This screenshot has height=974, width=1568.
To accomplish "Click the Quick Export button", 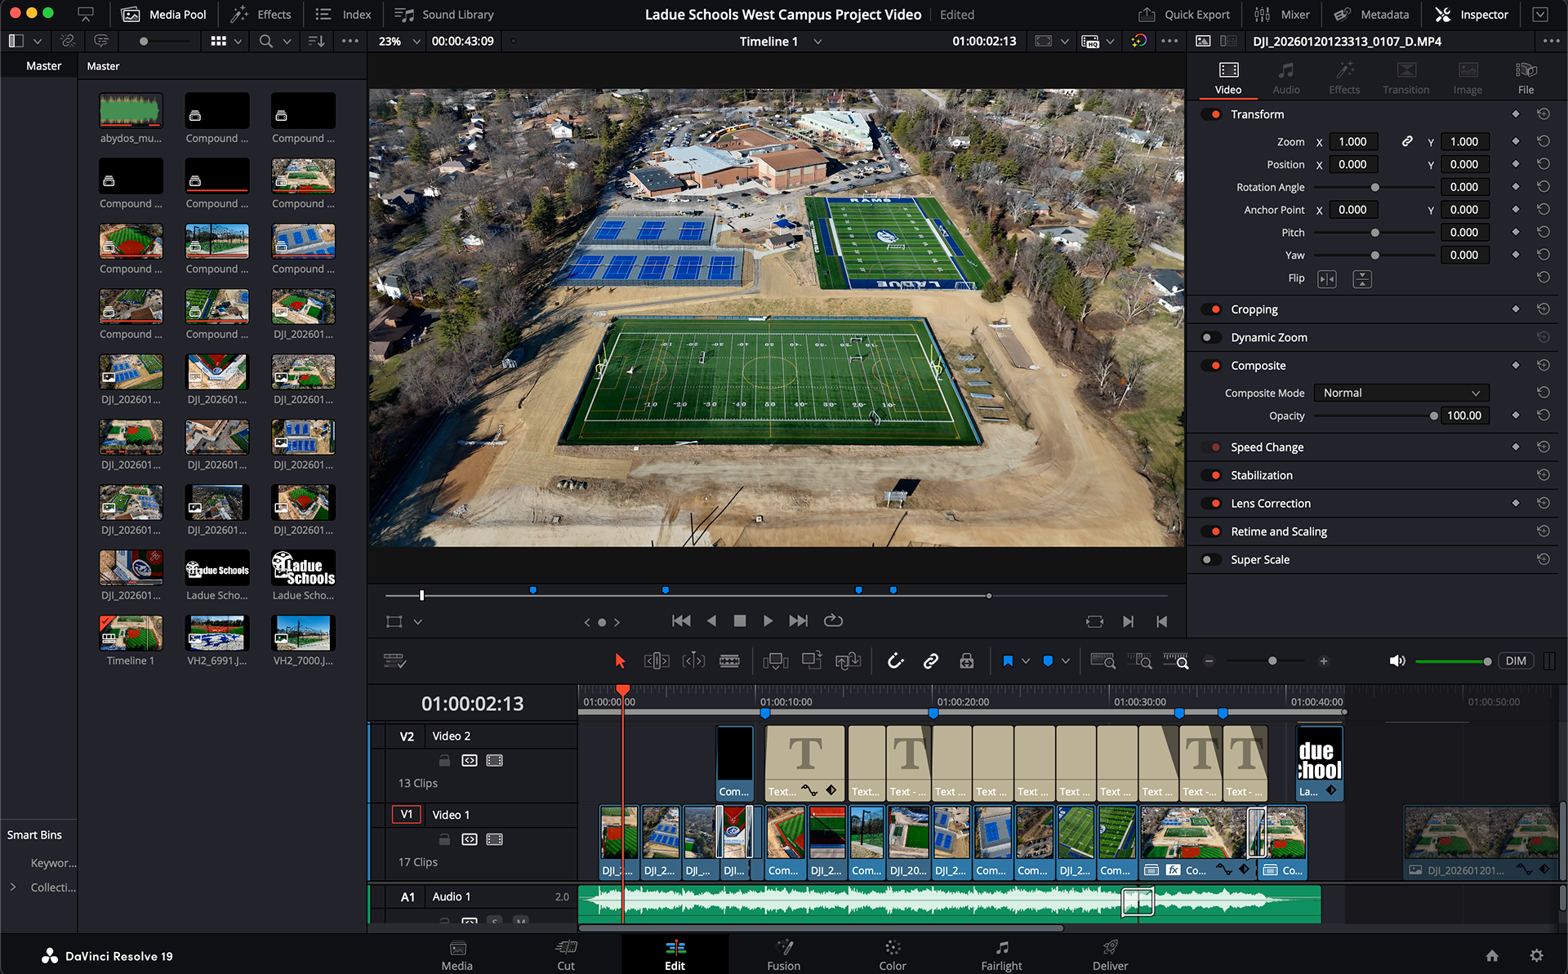I will [x=1184, y=14].
